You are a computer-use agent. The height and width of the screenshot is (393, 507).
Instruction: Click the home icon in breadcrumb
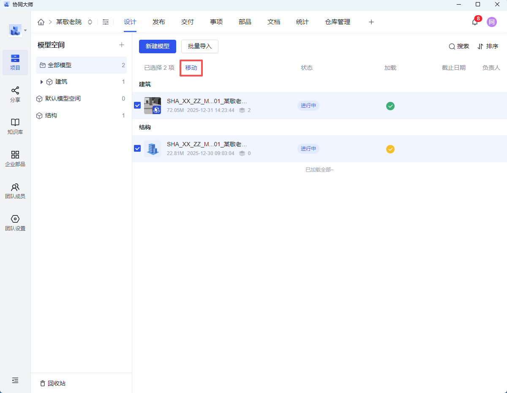point(41,22)
